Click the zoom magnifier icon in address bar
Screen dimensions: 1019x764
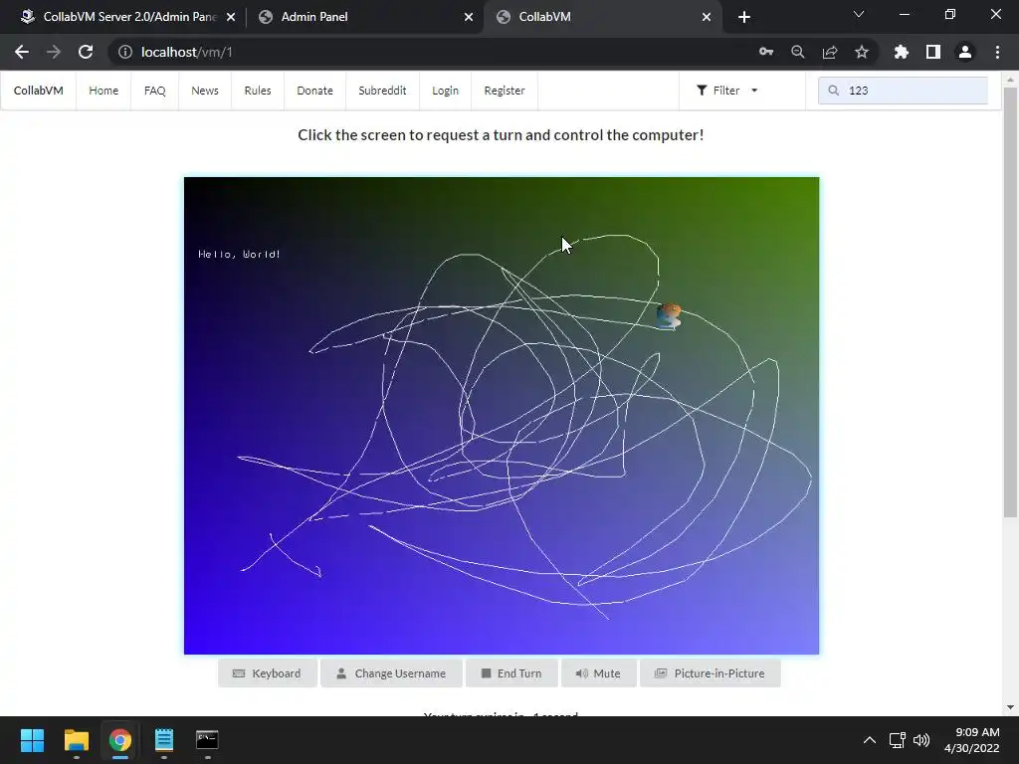(798, 52)
